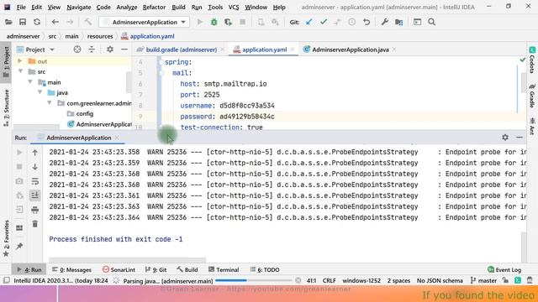
Task: Click the master branch widget
Action: pyautogui.click(x=483, y=281)
